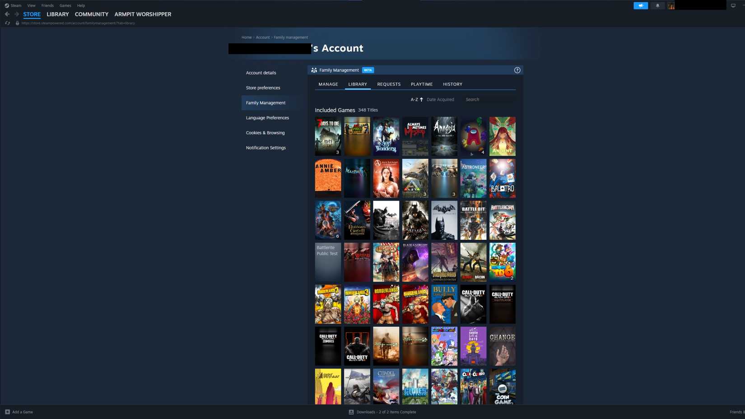Click the announcements megaphone icon
This screenshot has width=745, height=419.
coord(641,5)
